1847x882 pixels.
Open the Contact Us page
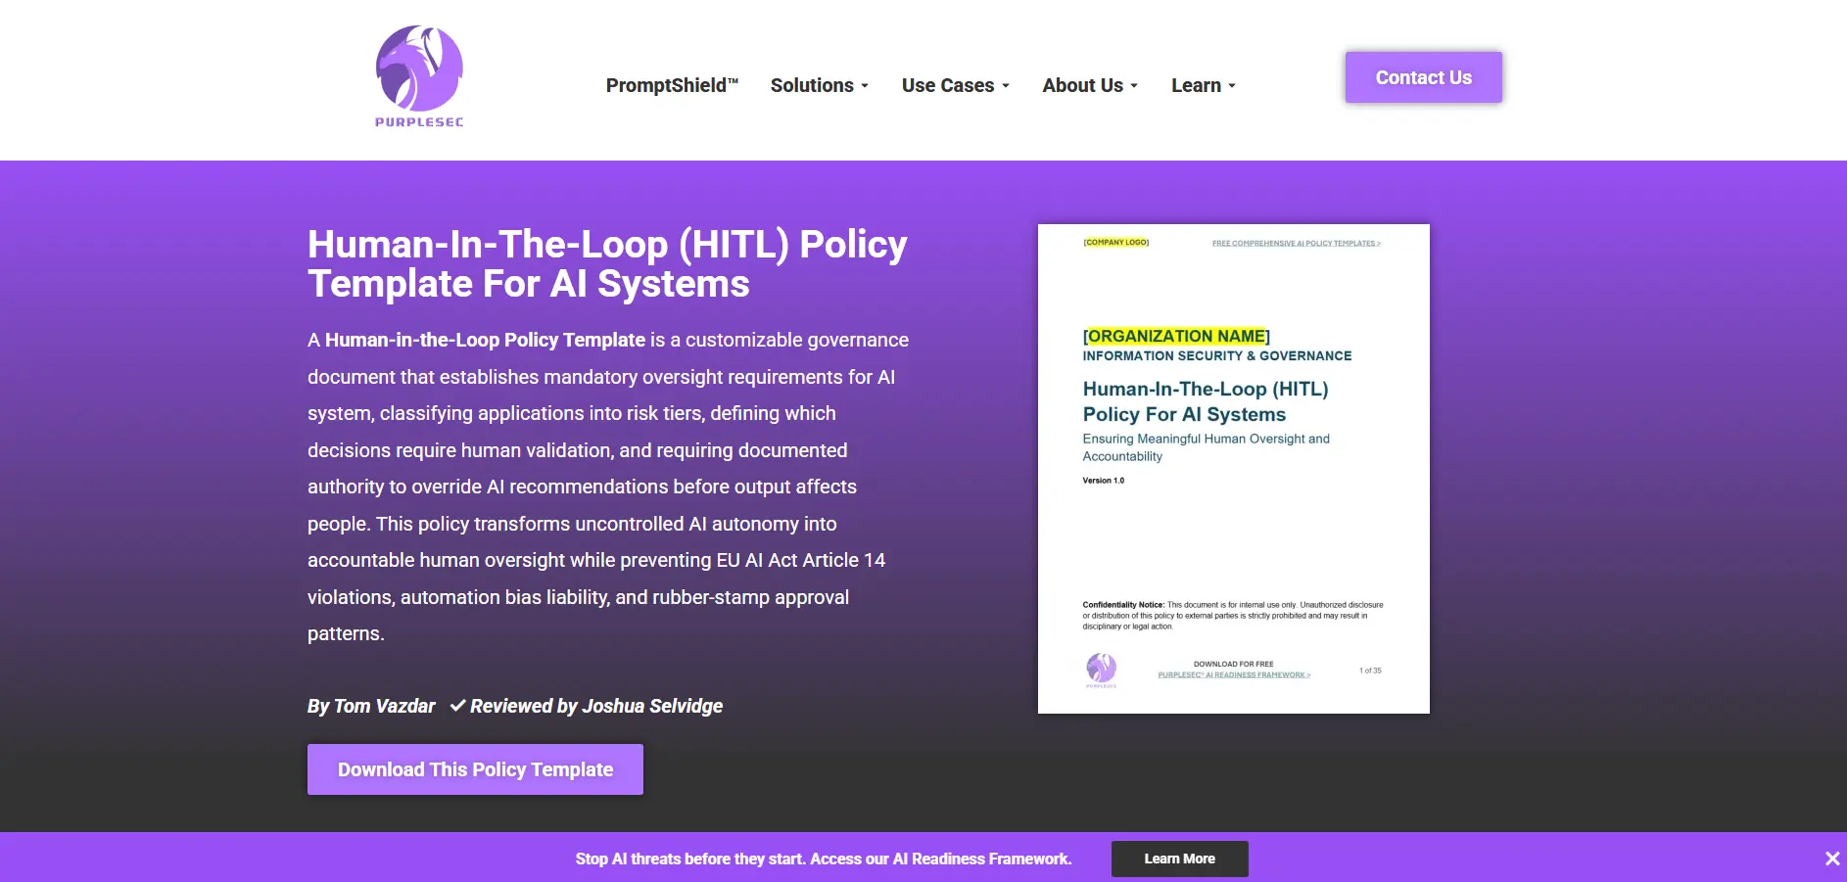[x=1422, y=76]
